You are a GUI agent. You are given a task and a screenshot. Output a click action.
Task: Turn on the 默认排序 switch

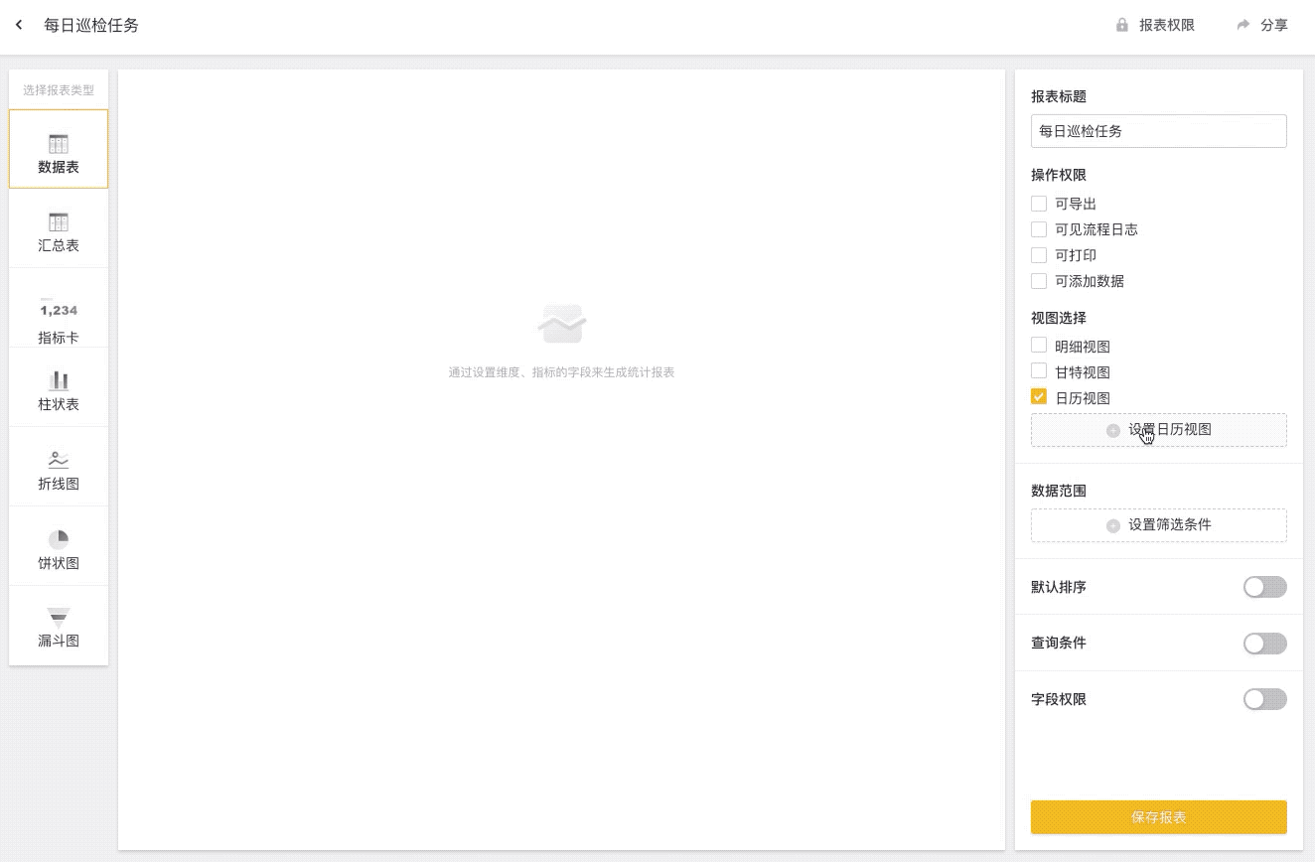pyautogui.click(x=1265, y=587)
